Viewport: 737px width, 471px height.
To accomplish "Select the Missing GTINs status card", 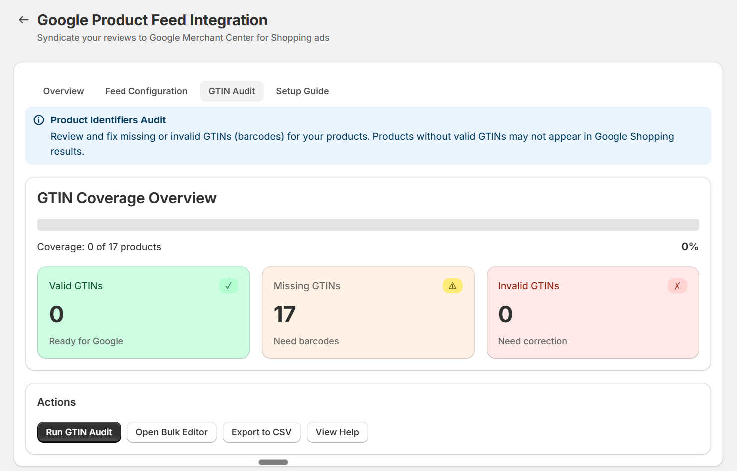I will click(368, 313).
